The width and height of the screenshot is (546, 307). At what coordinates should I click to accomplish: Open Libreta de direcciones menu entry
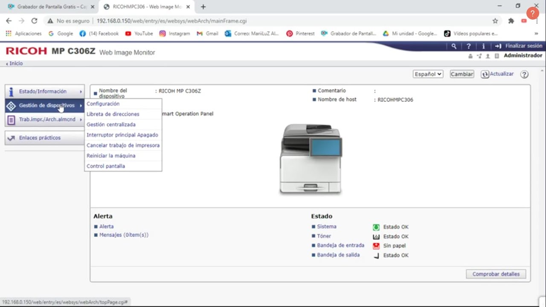click(x=113, y=114)
